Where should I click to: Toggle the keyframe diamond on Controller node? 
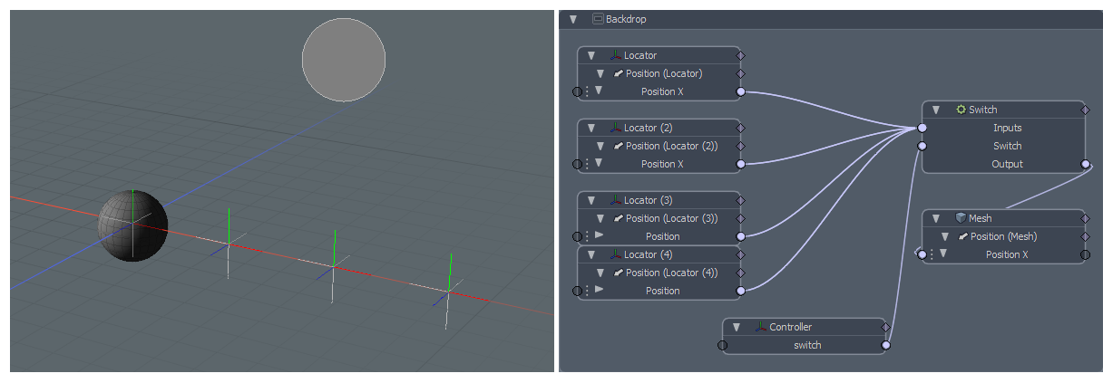pos(886,327)
